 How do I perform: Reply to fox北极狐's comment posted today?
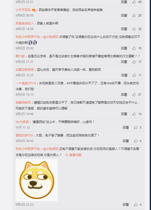pyautogui.click(x=126, y=128)
